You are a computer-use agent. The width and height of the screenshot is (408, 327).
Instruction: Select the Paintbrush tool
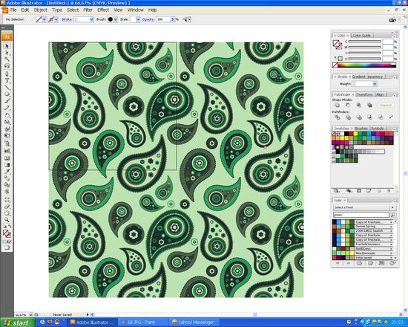pyautogui.click(x=7, y=101)
